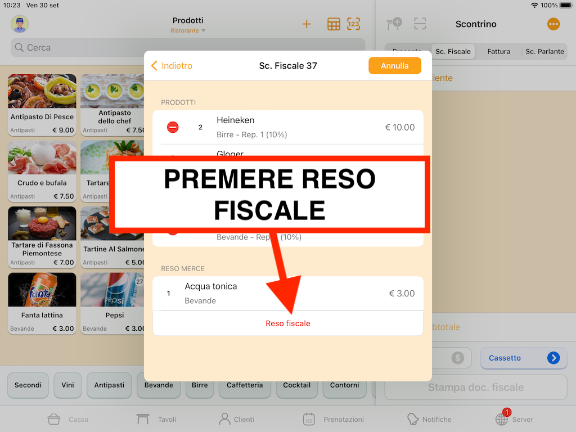Tap the blue Cassetto arrow icon
576x432 pixels.
point(553,357)
